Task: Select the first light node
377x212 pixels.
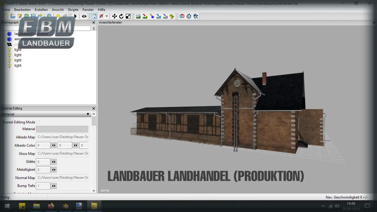Action: 18,50
